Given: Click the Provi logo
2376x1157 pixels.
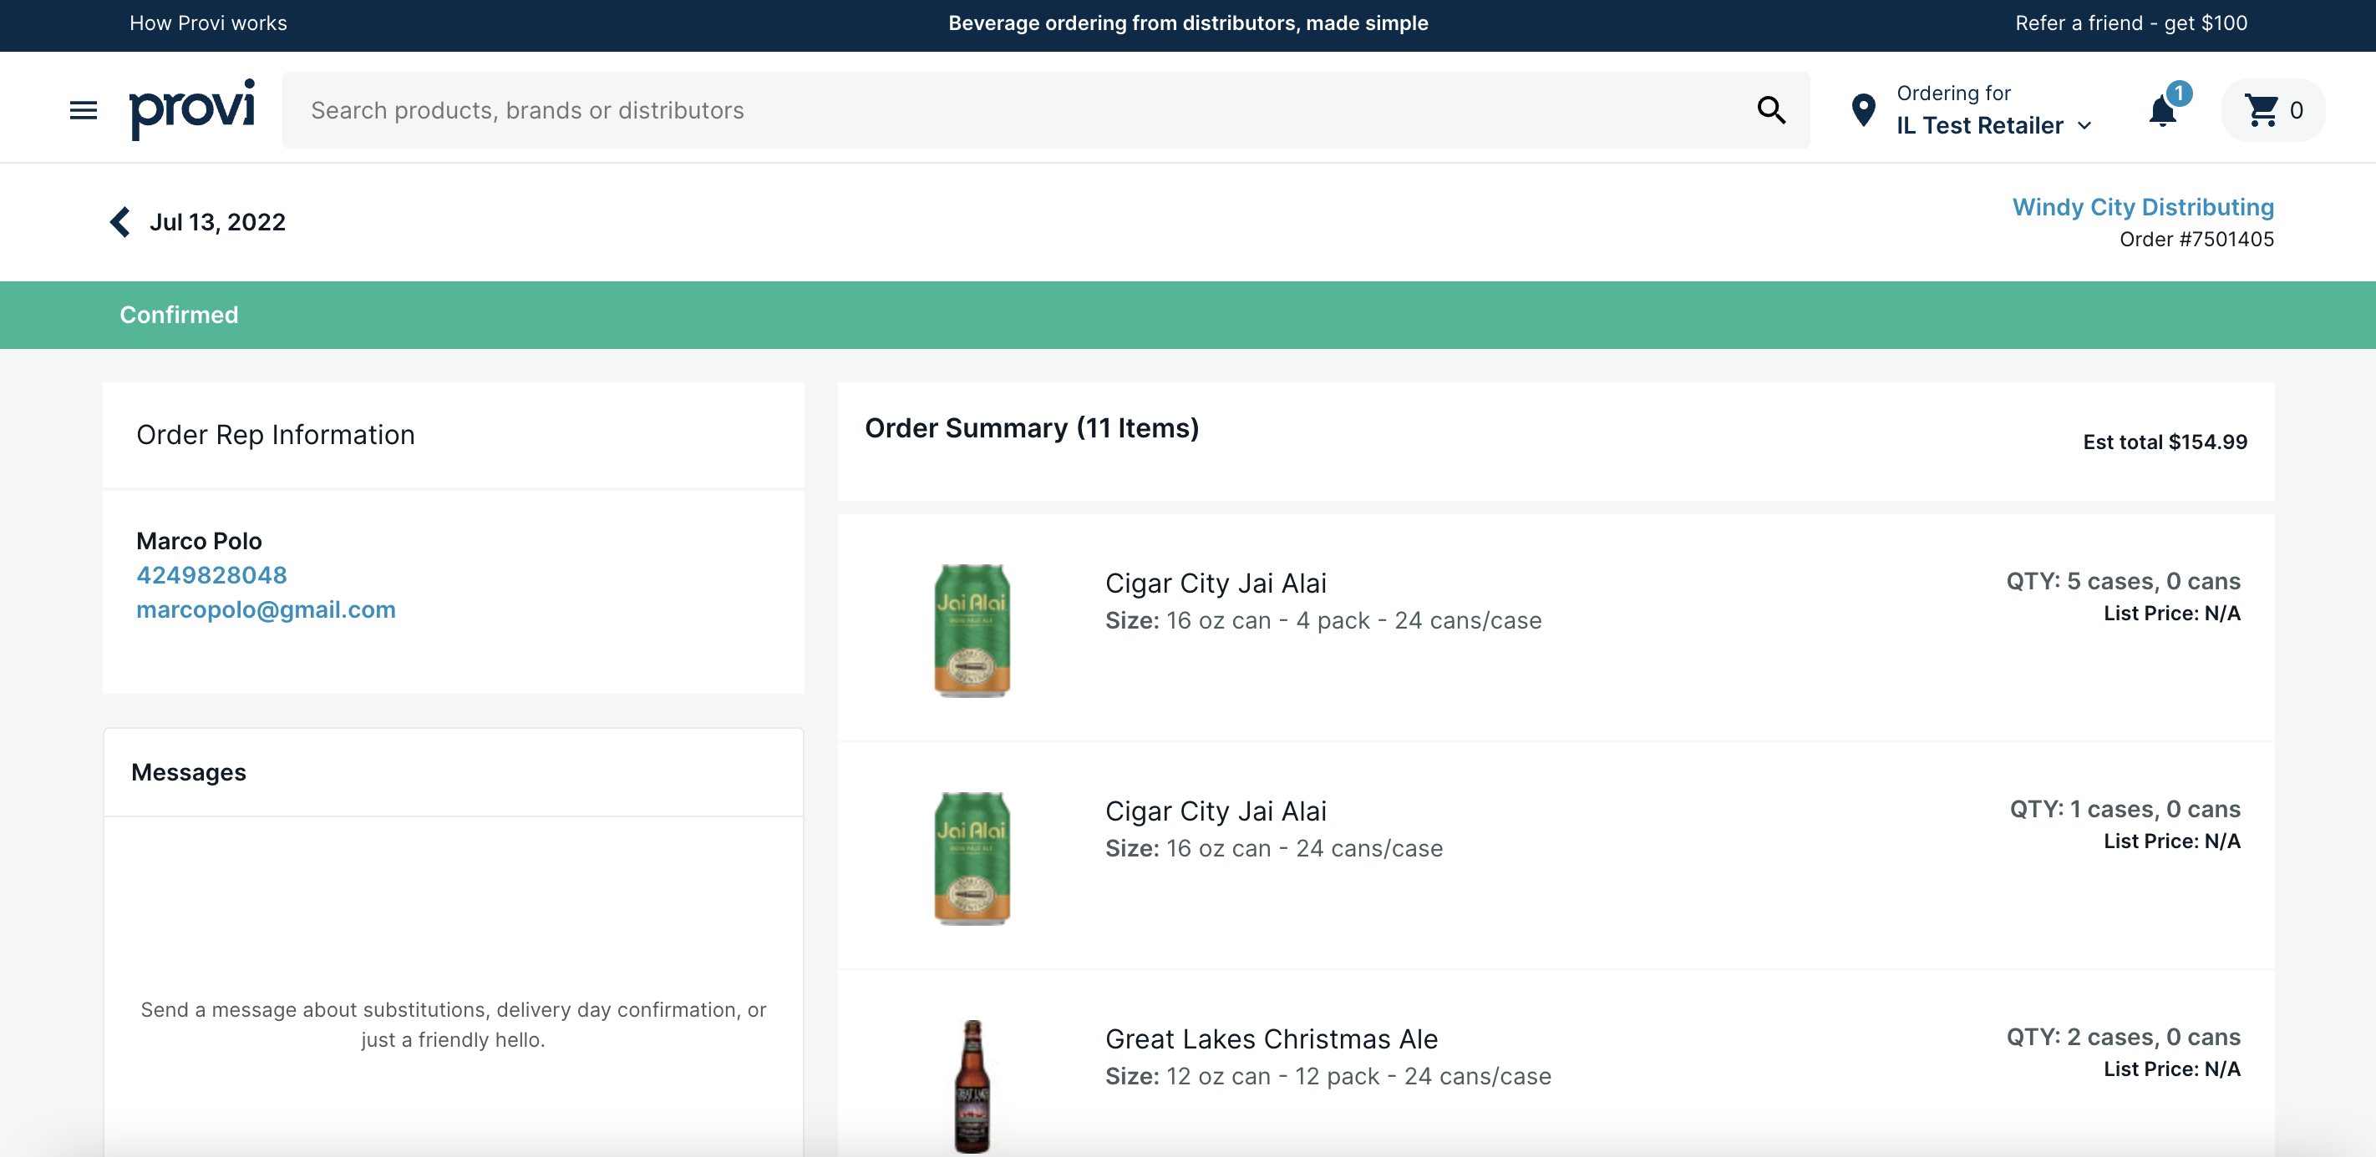Looking at the screenshot, I should [192, 109].
